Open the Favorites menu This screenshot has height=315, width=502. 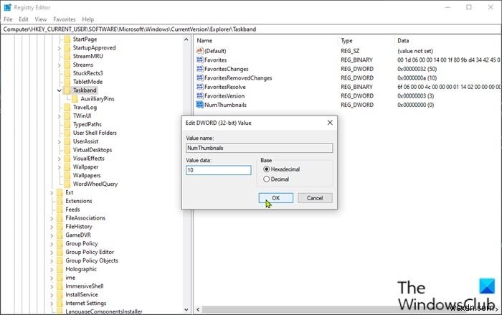click(65, 19)
